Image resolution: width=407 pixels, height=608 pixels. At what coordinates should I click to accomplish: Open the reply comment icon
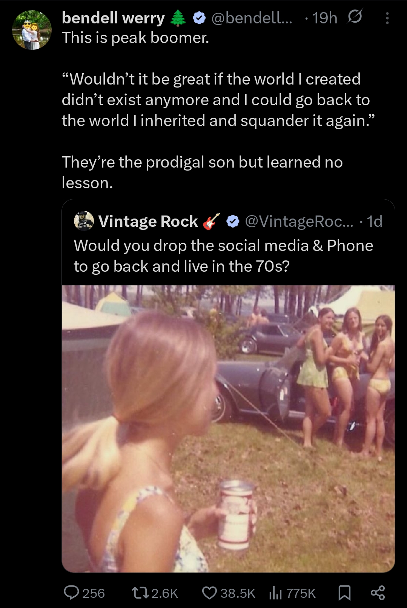[x=71, y=593]
